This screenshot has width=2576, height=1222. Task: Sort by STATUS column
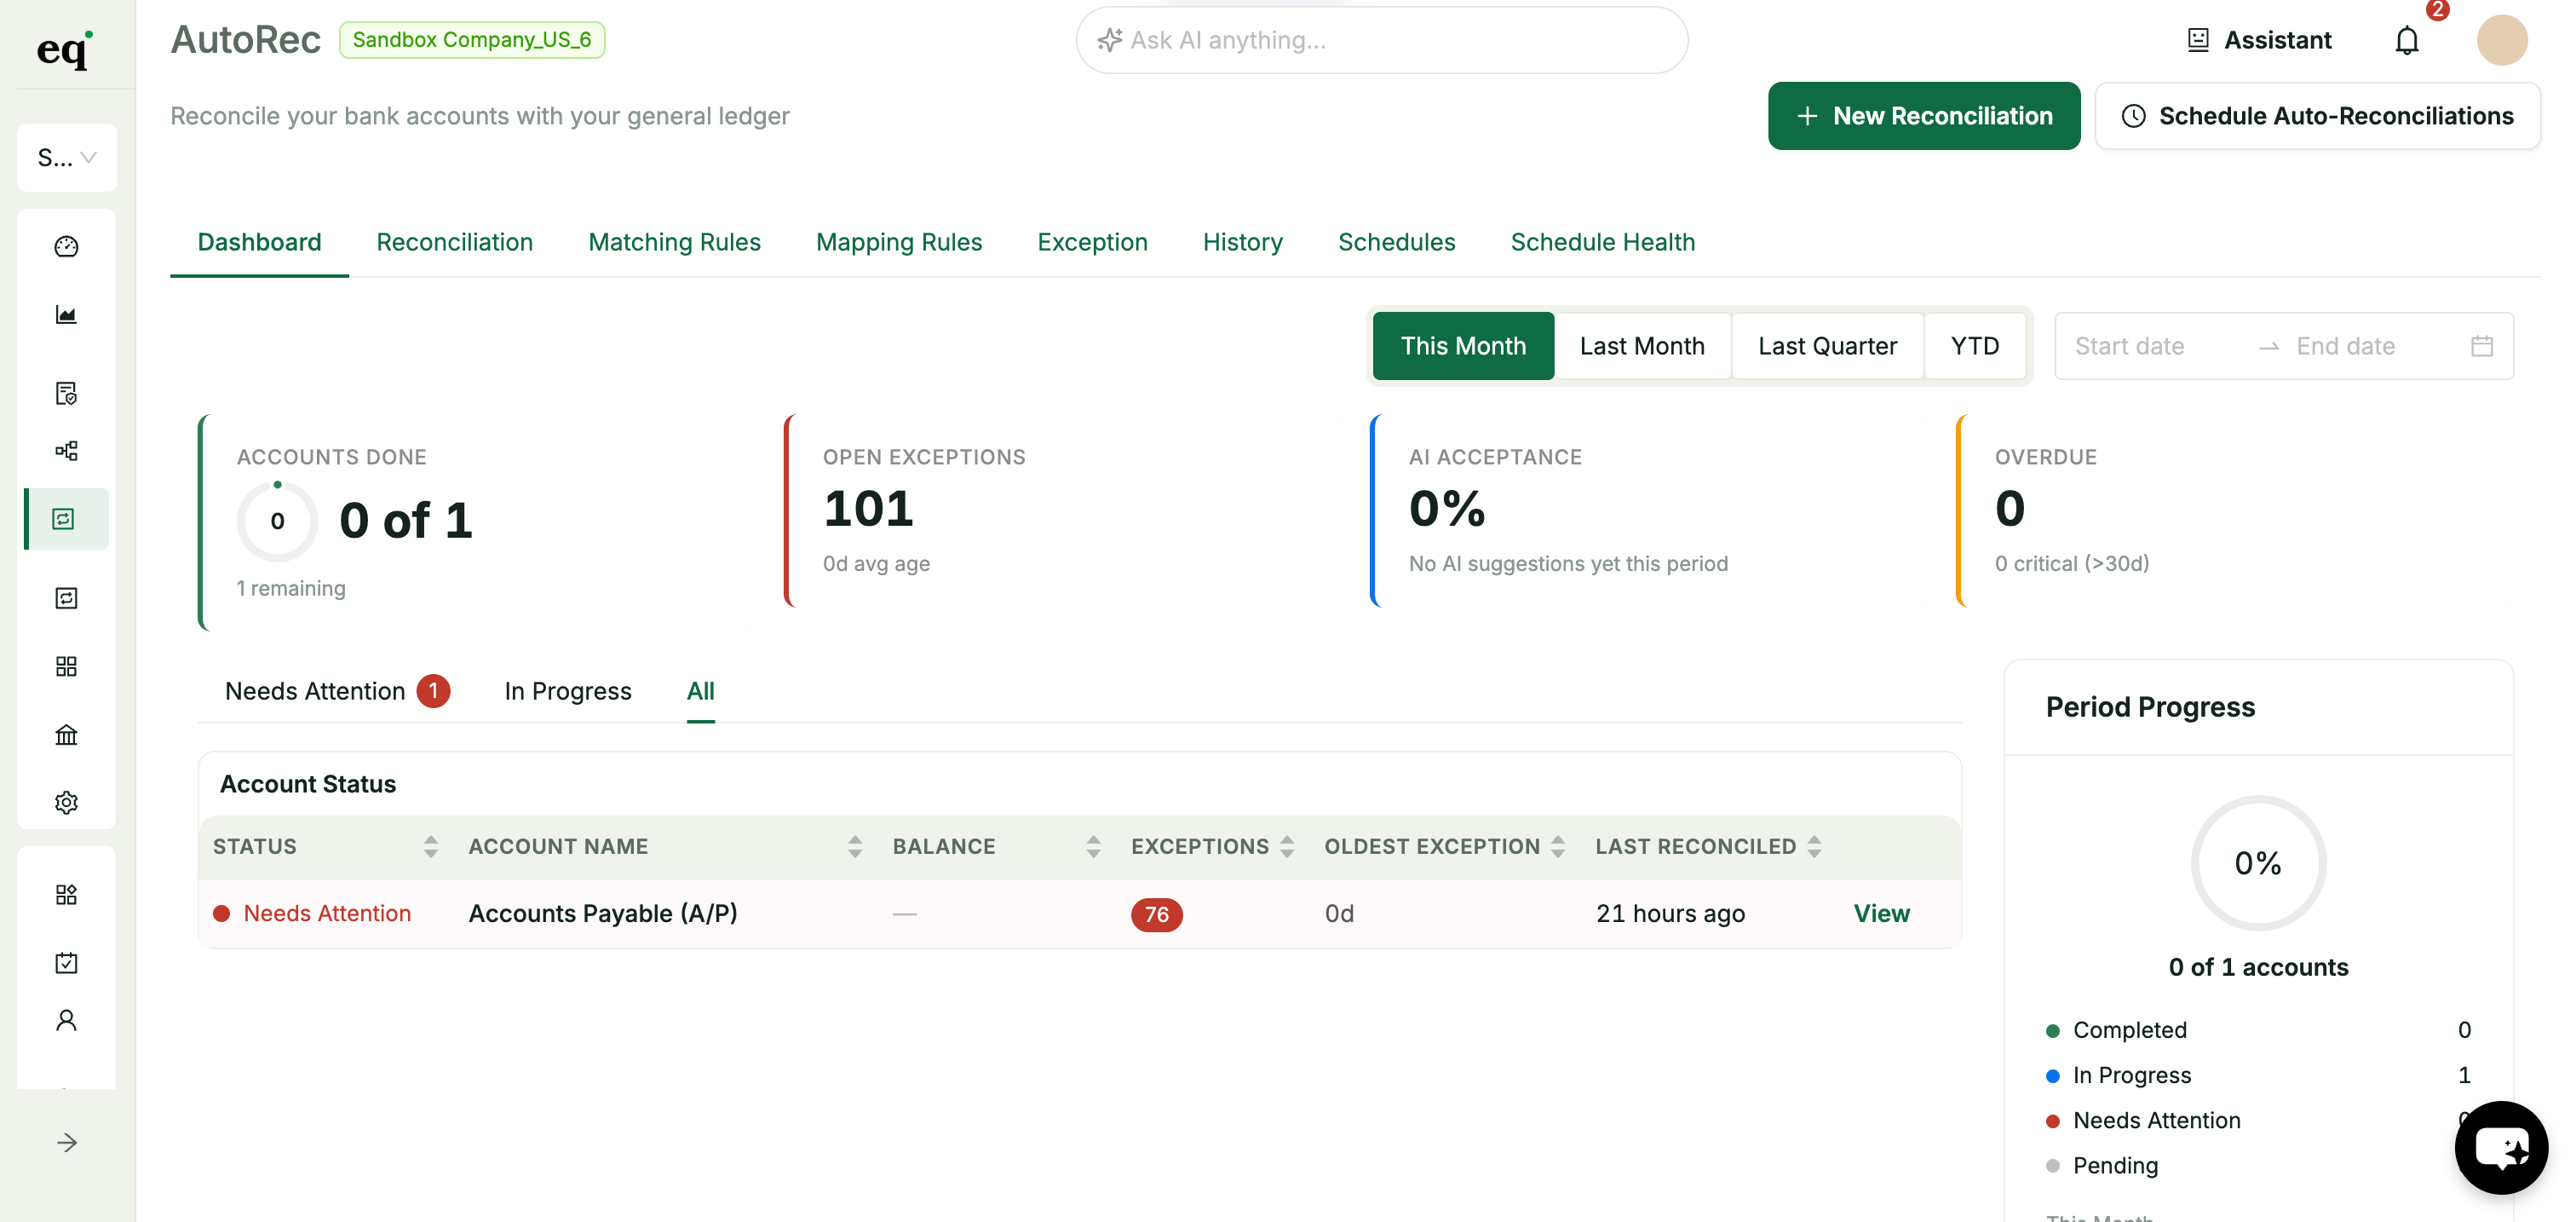pos(430,847)
